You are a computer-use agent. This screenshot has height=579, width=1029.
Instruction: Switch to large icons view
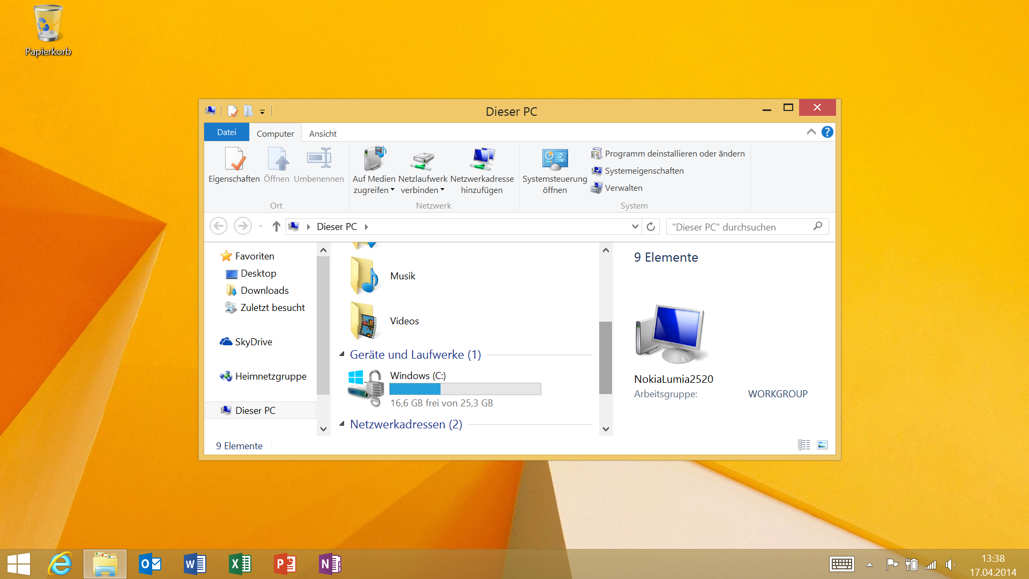822,445
